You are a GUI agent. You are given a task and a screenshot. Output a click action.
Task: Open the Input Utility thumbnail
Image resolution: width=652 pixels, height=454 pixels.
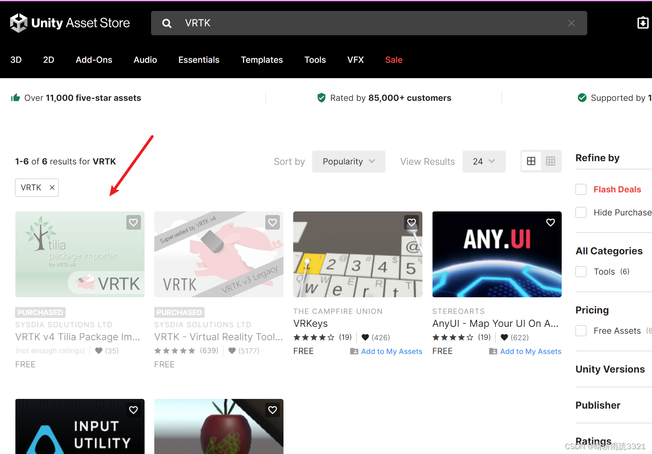(80, 426)
